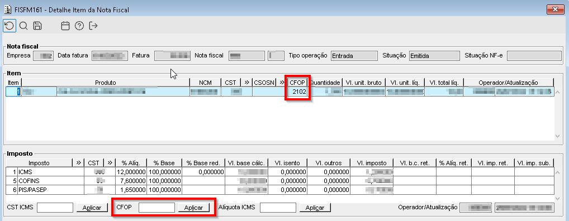Click the CFOP column header in Item grid
This screenshot has height=221, width=569.
pyautogui.click(x=297, y=83)
